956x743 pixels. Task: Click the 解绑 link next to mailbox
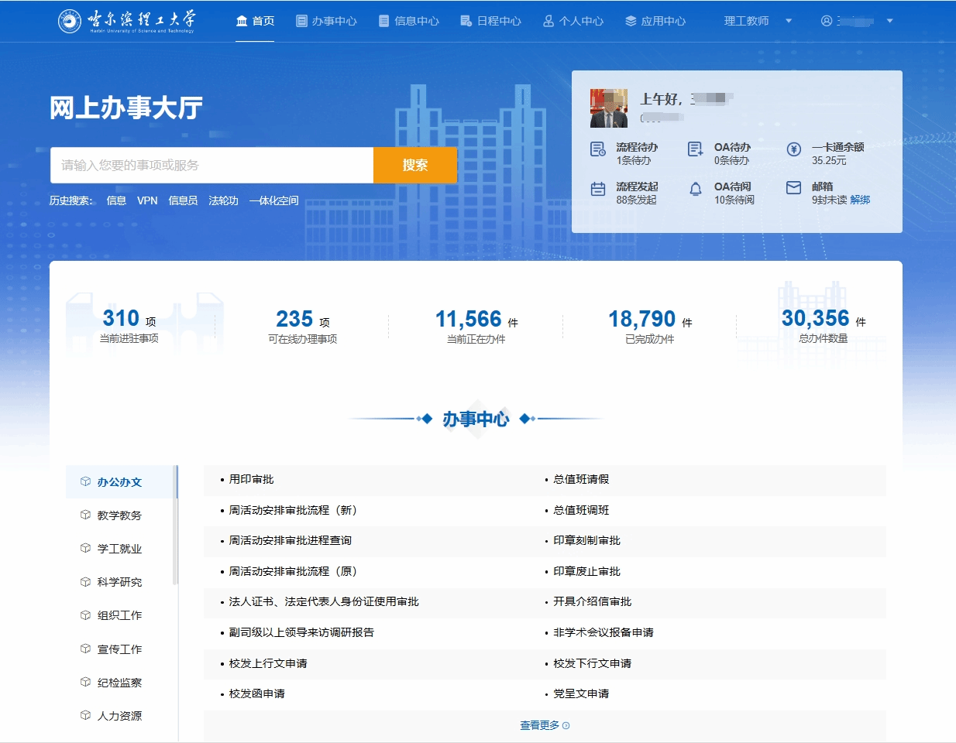[860, 200]
